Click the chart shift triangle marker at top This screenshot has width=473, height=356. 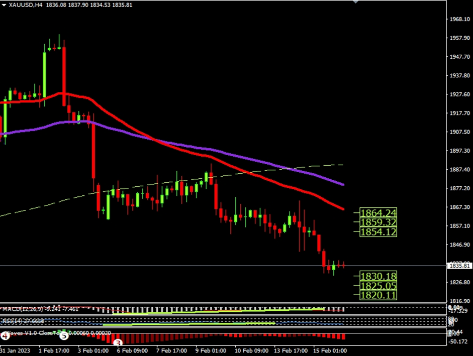356,2
